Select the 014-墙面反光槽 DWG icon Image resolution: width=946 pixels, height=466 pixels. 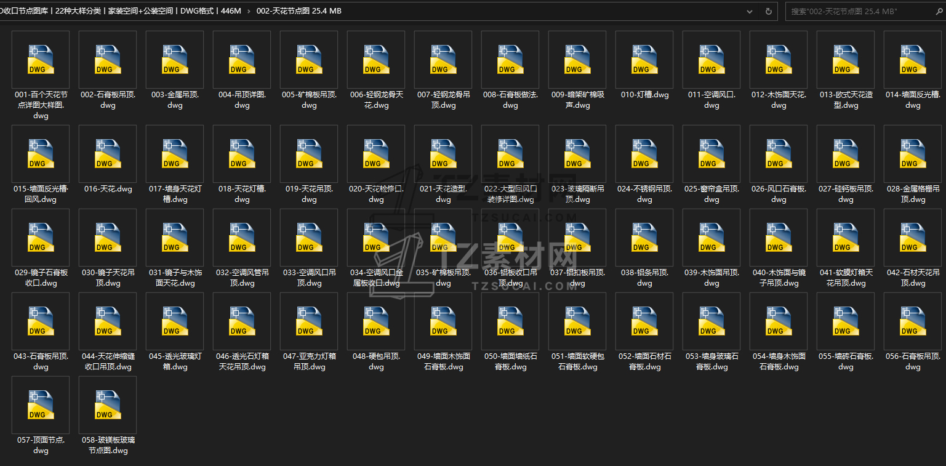pos(913,60)
